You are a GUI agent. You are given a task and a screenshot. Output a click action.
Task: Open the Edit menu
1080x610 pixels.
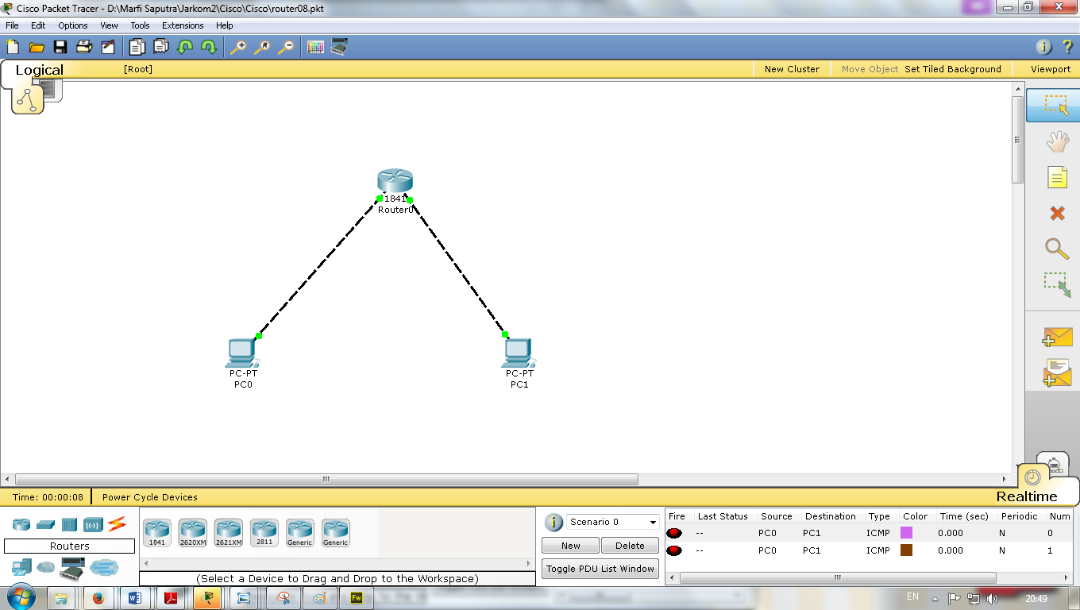(x=38, y=25)
